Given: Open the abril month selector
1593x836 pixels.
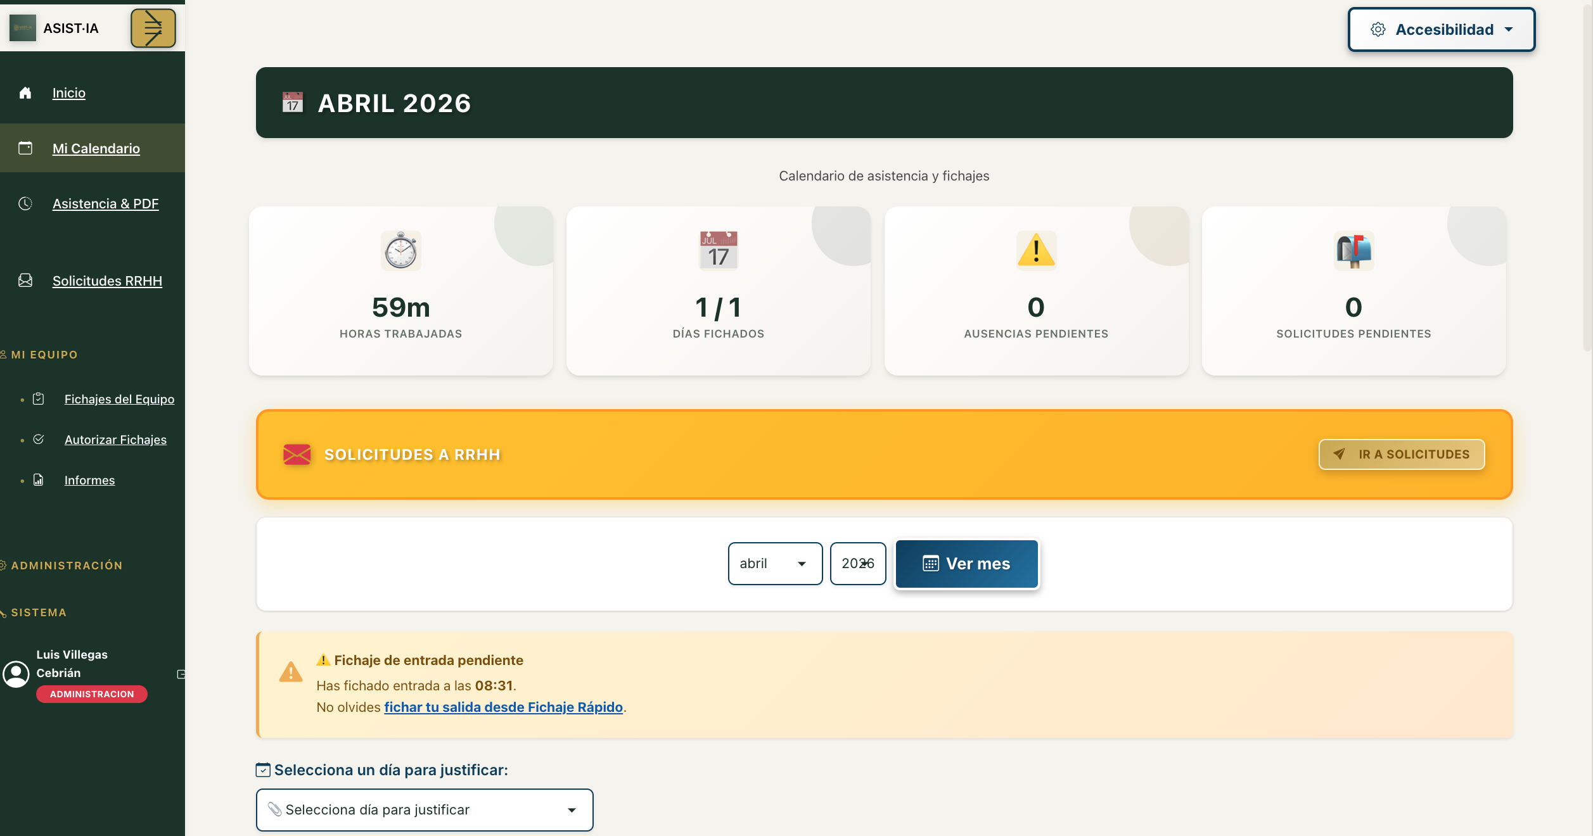Looking at the screenshot, I should [x=774, y=564].
